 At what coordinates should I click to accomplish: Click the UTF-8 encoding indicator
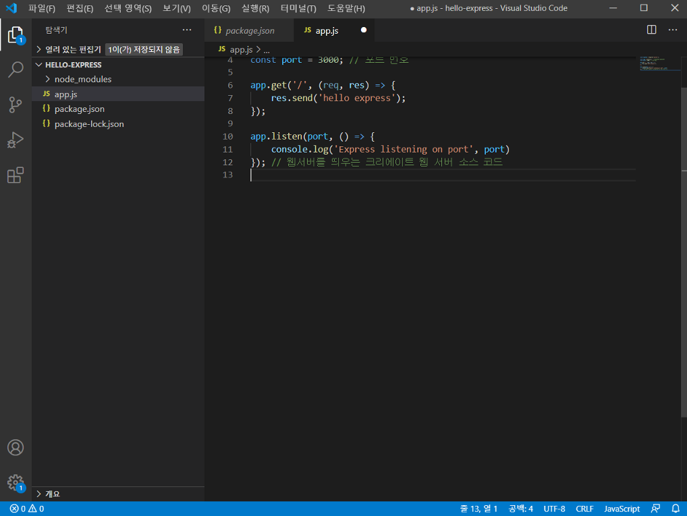point(554,509)
